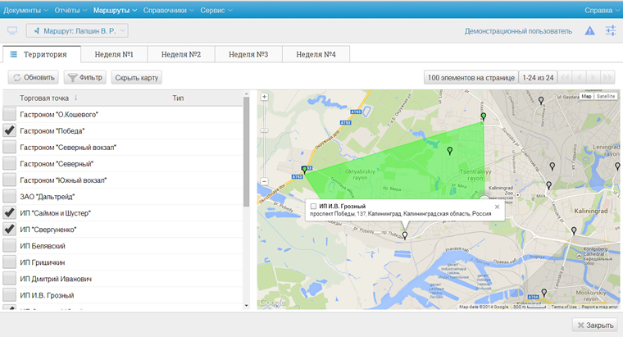Click the Google logo on the map

(x=272, y=303)
